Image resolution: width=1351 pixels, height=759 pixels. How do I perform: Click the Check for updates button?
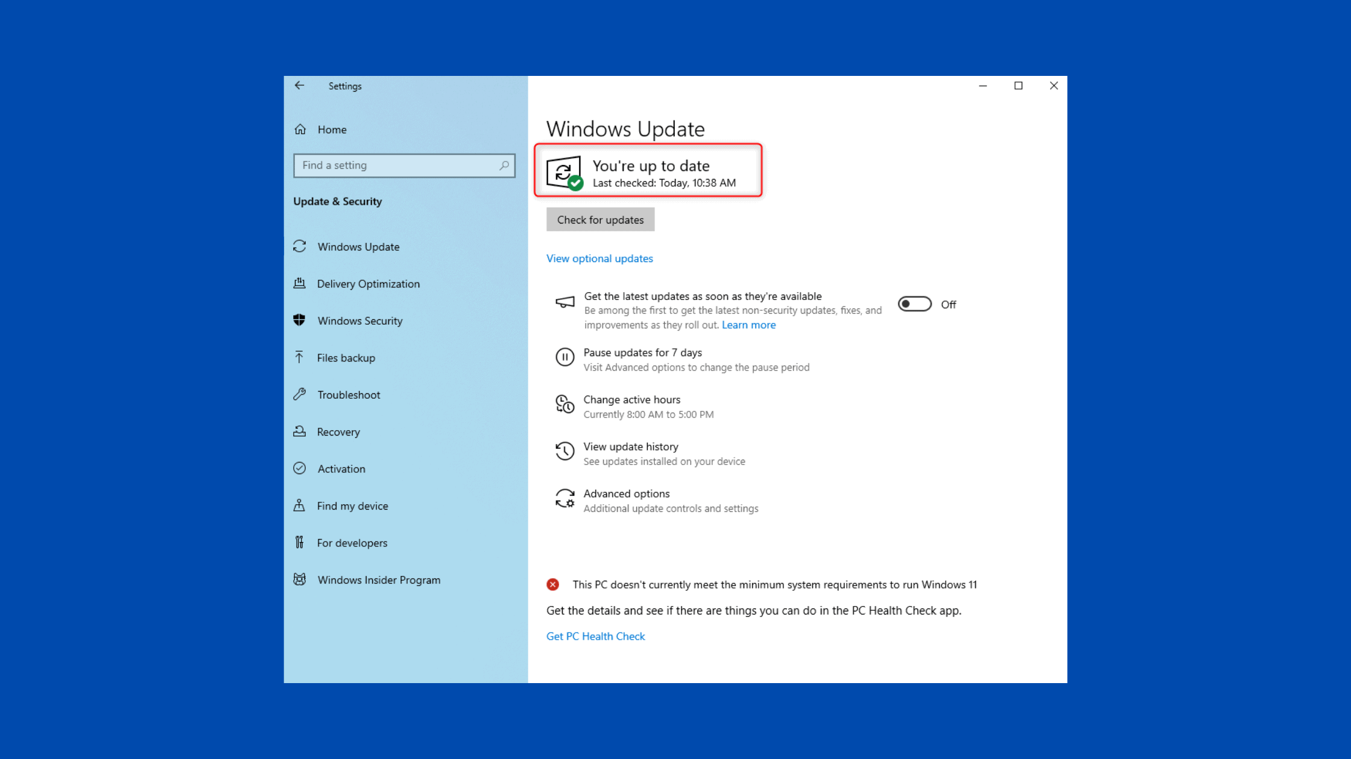(x=600, y=219)
